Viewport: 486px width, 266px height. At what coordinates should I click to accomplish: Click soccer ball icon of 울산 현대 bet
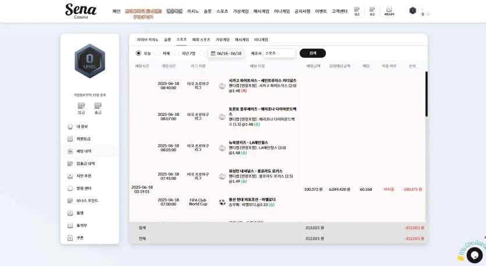click(x=222, y=203)
